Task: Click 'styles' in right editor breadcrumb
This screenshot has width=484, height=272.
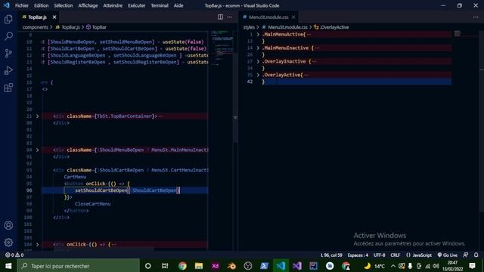Action: 249,27
